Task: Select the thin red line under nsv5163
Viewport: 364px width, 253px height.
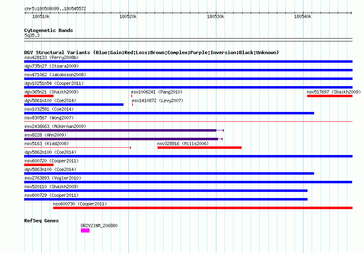Action: [x=78, y=148]
